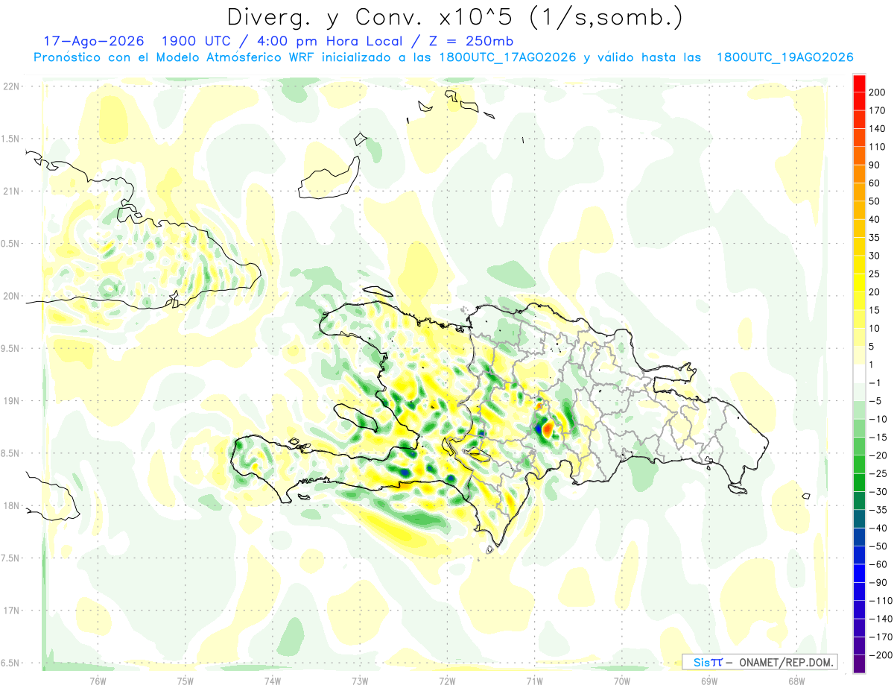Click the "-20" colorbar value
Viewport: 894px width, 691px height.
click(x=879, y=455)
